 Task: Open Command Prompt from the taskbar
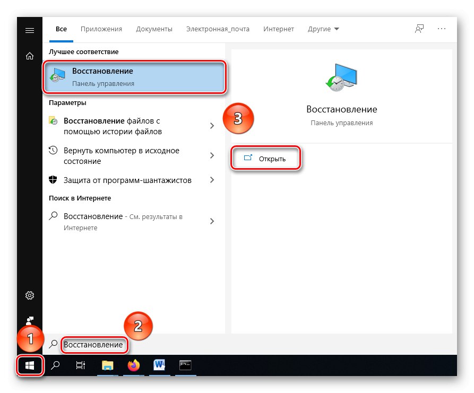coord(185,365)
